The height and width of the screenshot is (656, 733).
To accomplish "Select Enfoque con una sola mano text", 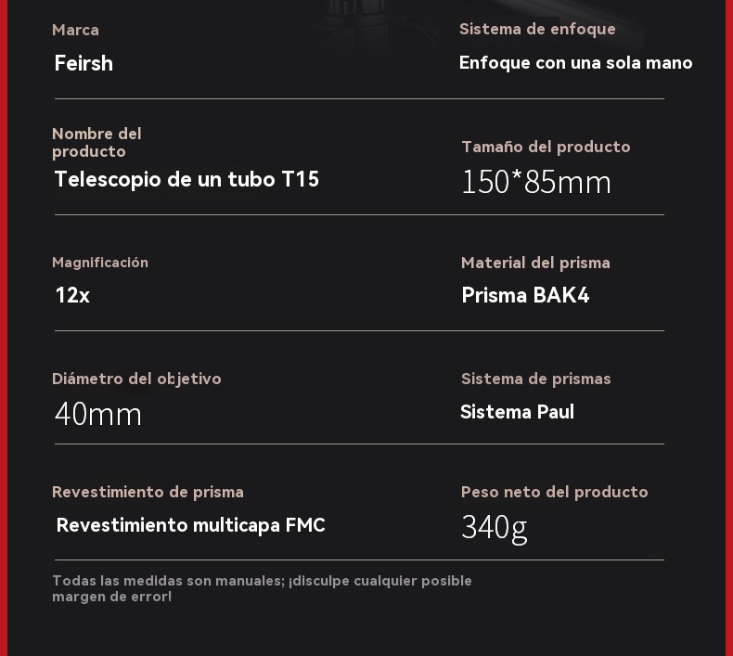I will 575,63.
